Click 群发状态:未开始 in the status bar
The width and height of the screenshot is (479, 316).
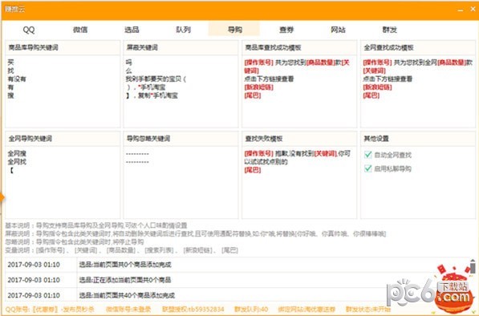point(368,310)
